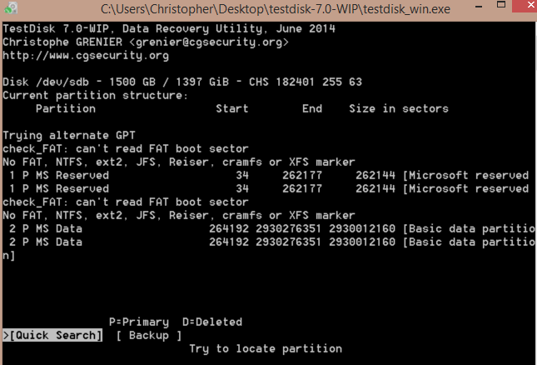Click the grenier@cgsecurity.org email address

coord(209,42)
